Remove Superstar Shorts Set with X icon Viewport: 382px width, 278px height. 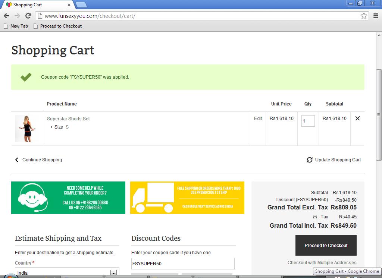click(x=357, y=119)
